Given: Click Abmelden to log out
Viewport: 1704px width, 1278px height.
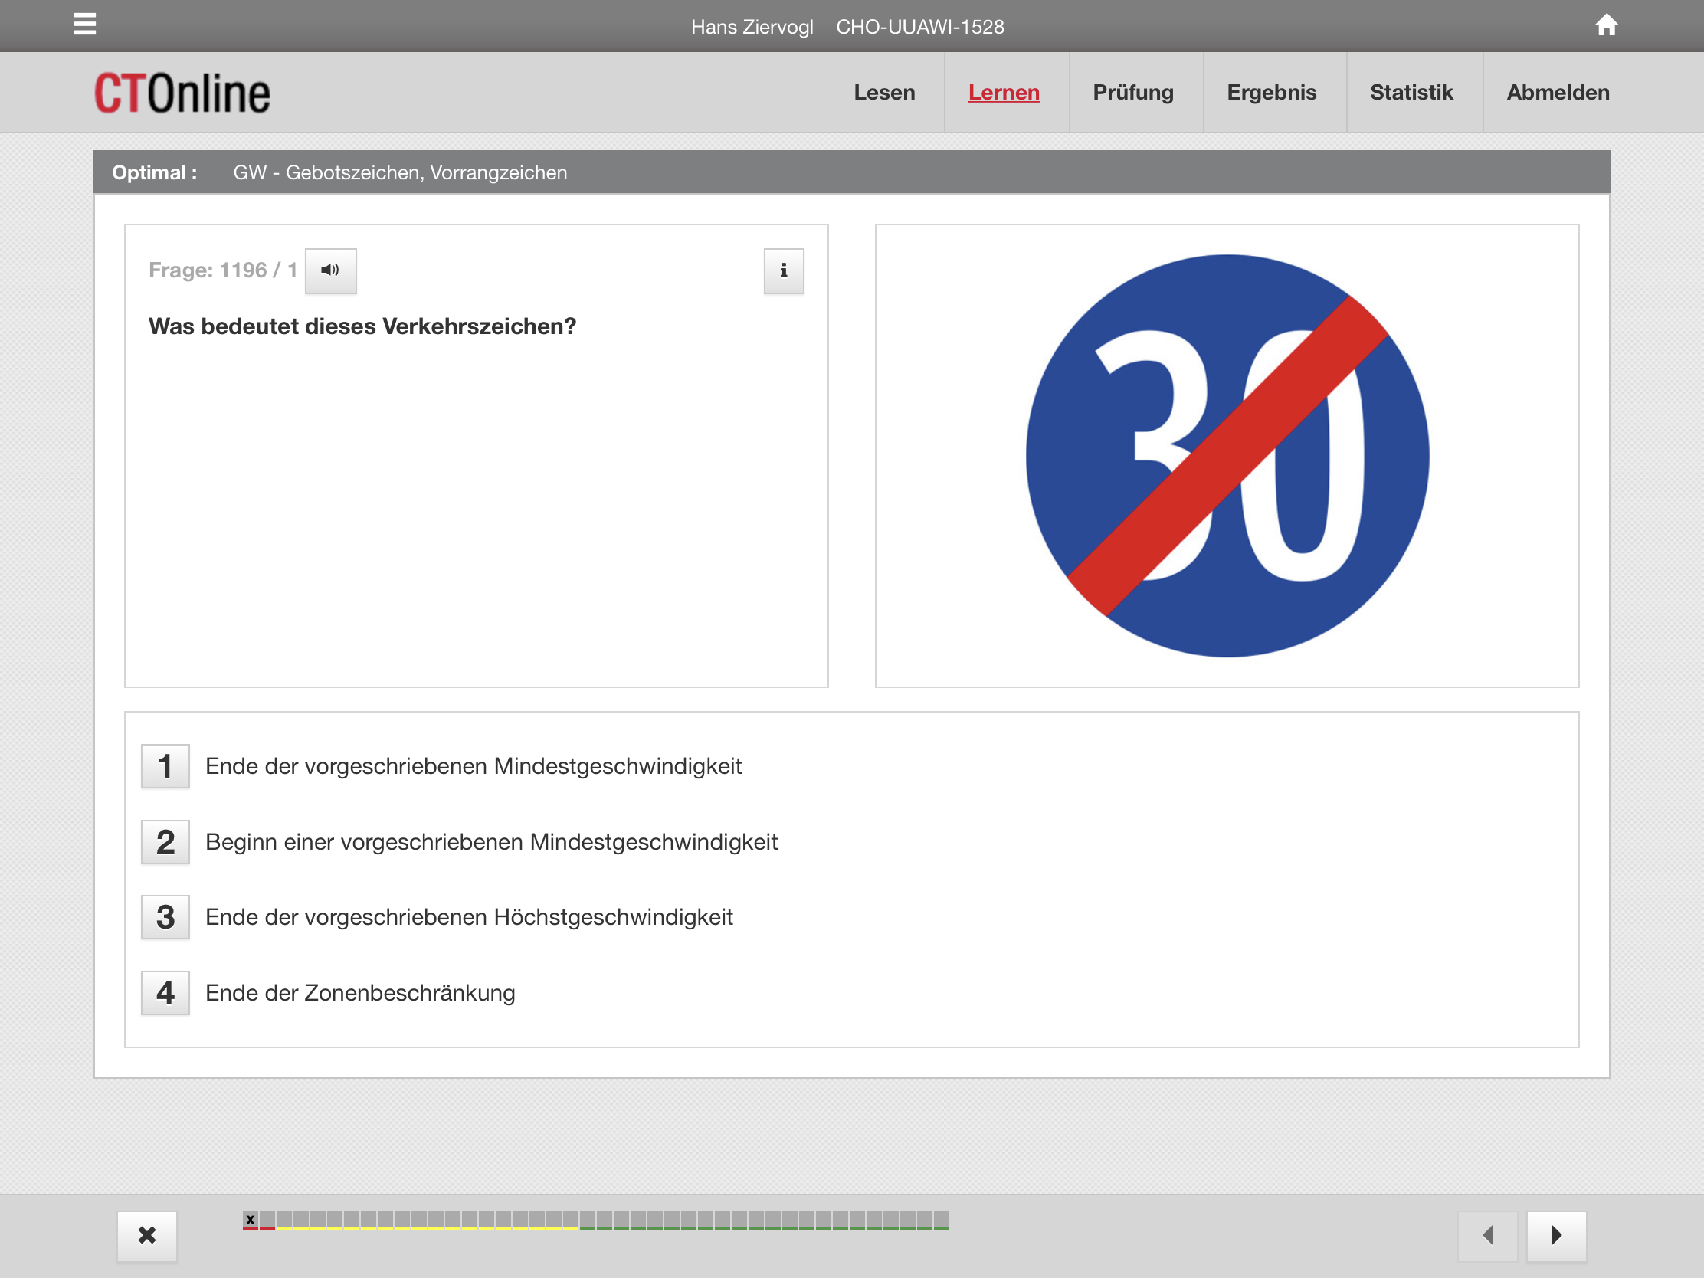Looking at the screenshot, I should pyautogui.click(x=1558, y=93).
